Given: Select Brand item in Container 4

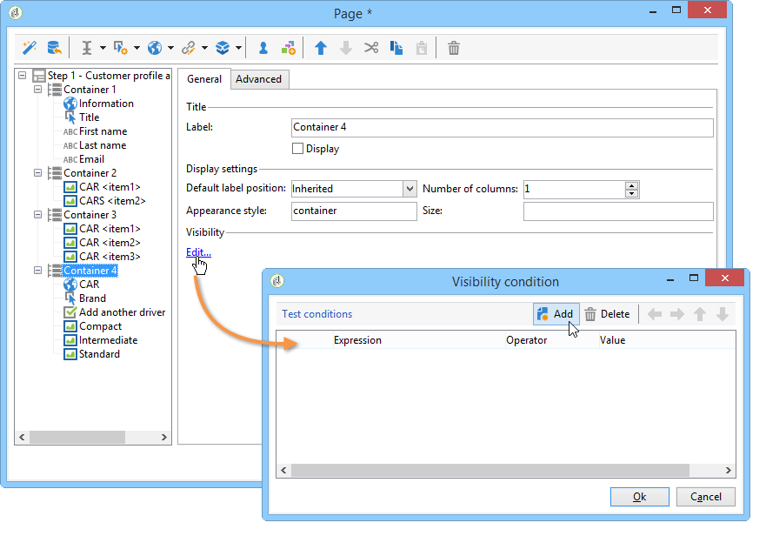Looking at the screenshot, I should coord(92,298).
